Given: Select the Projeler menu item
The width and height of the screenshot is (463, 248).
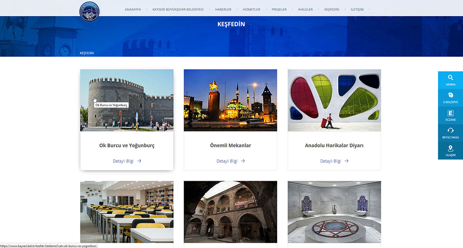Looking at the screenshot, I should 279,9.
